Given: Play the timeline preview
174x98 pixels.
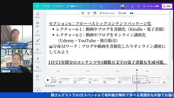Looking at the screenshot, I should 48,80.
